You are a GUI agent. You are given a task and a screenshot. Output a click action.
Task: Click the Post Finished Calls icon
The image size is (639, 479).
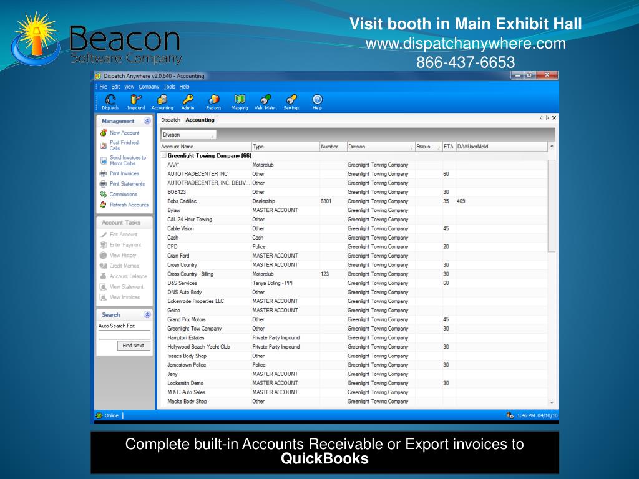tap(104, 145)
